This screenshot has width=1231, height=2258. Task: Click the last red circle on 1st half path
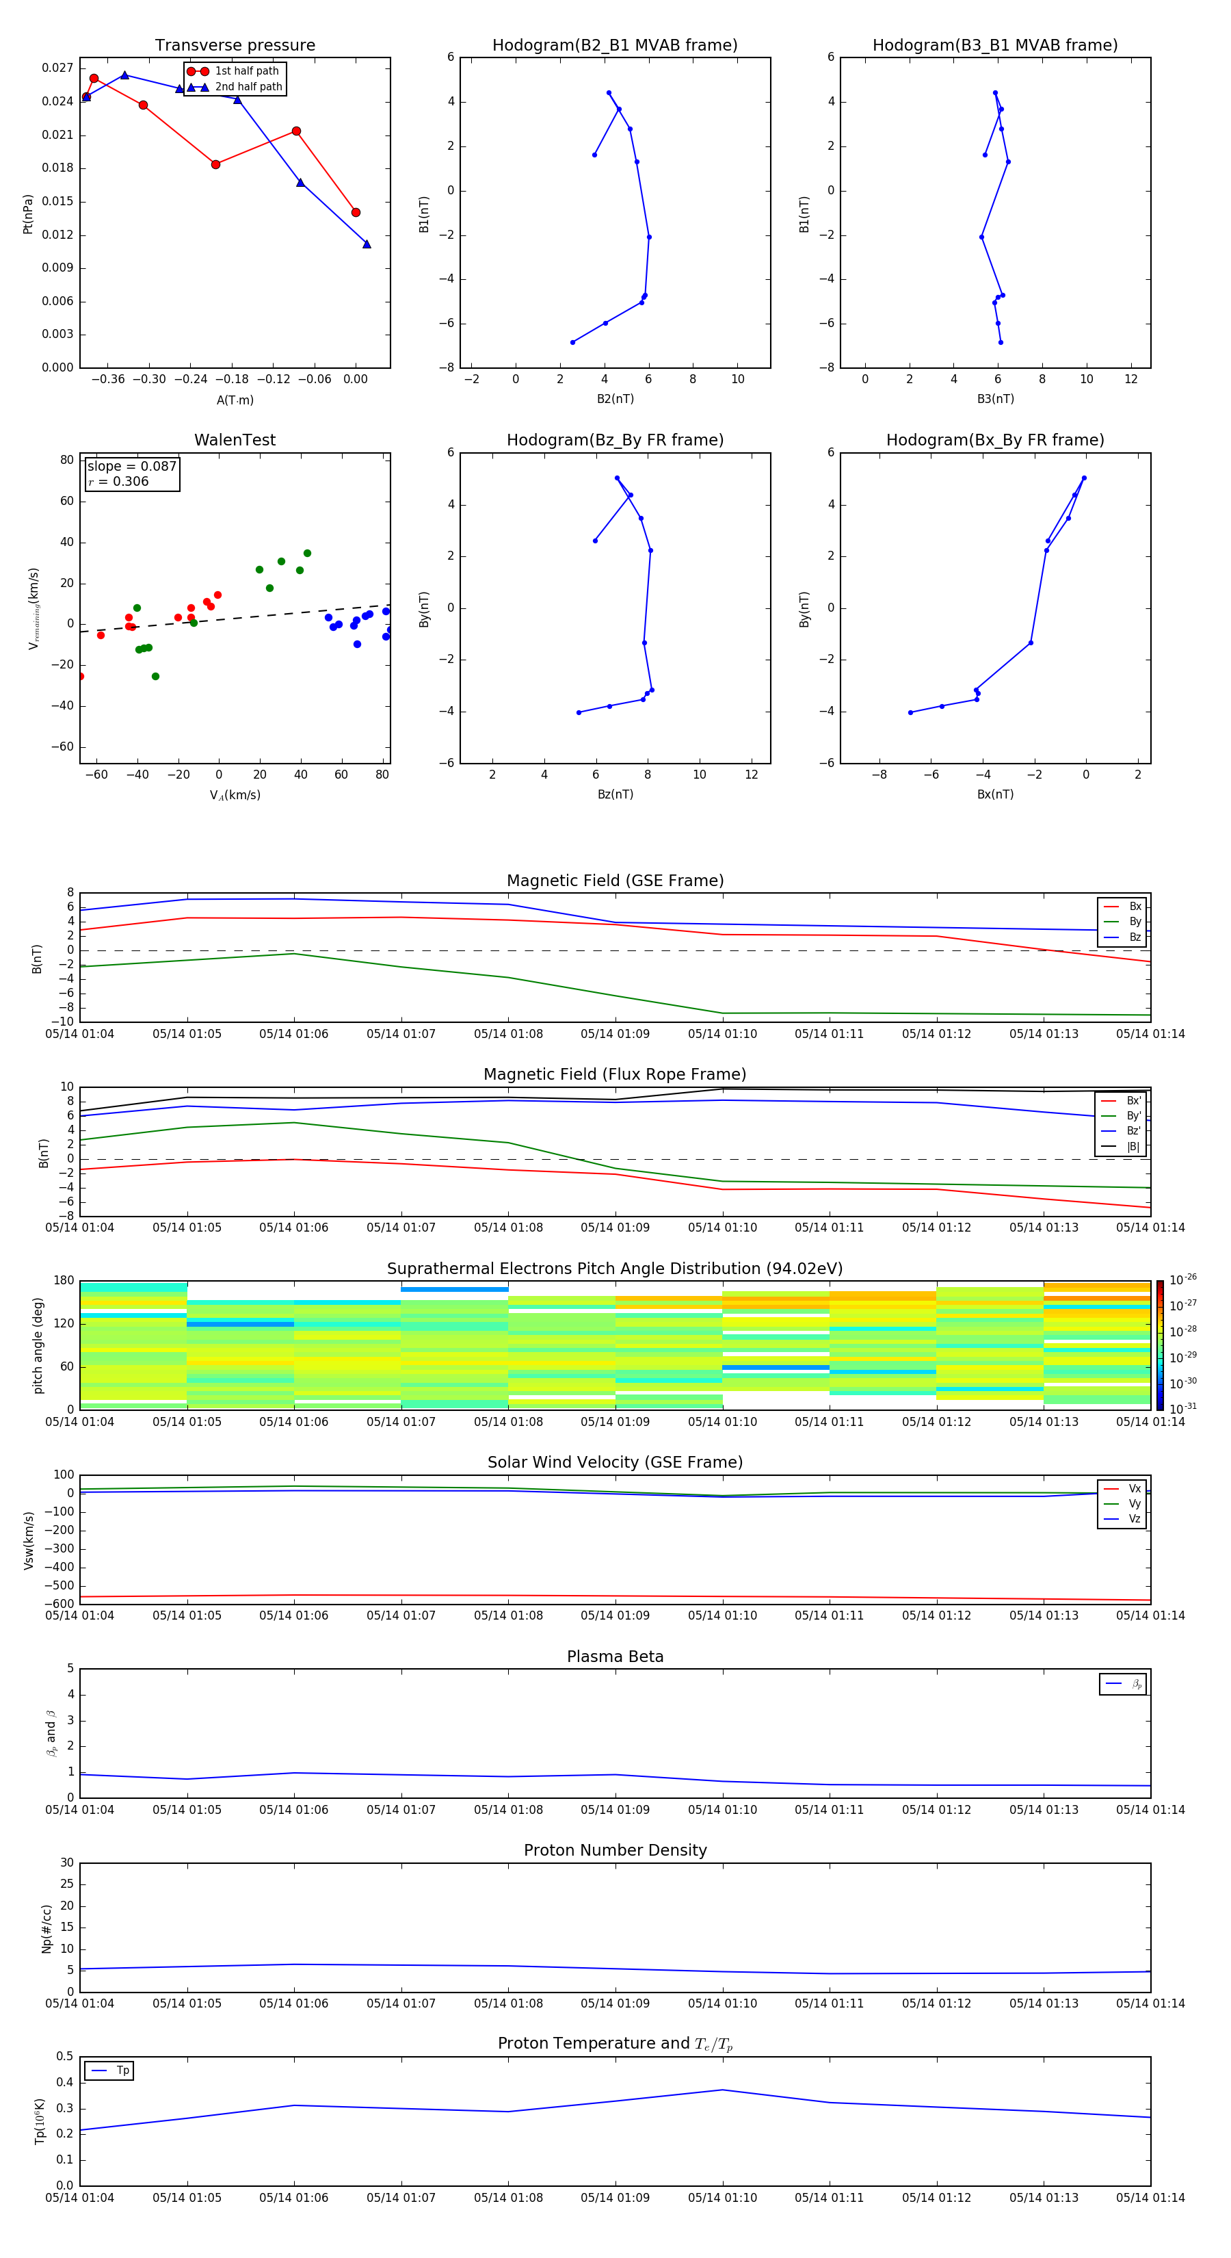pyautogui.click(x=356, y=212)
